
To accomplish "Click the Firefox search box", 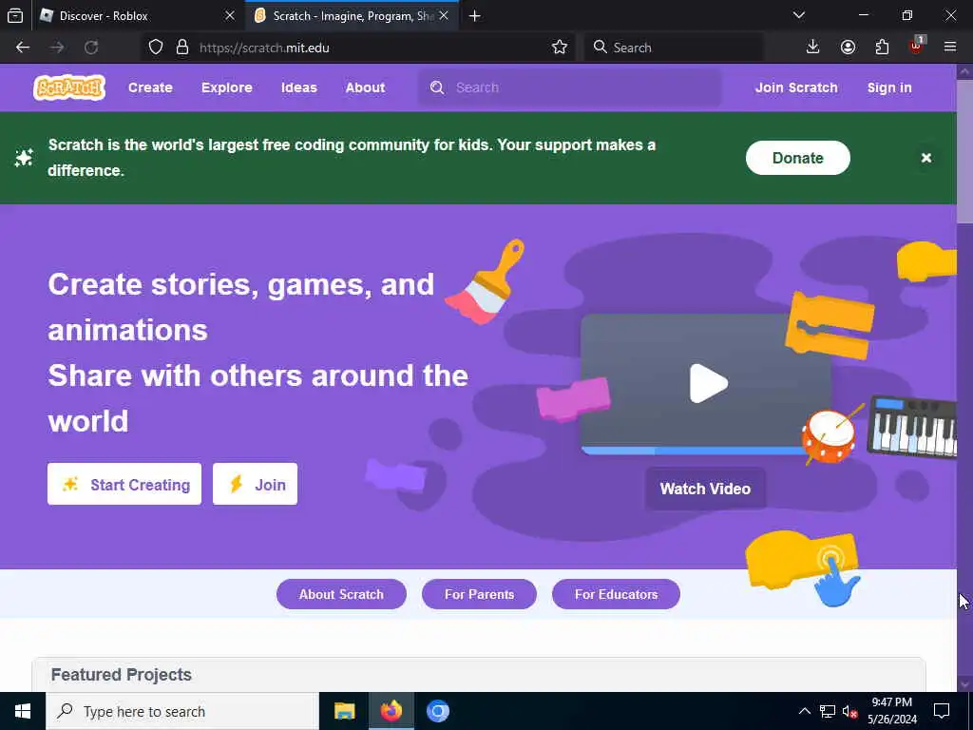I will (674, 48).
